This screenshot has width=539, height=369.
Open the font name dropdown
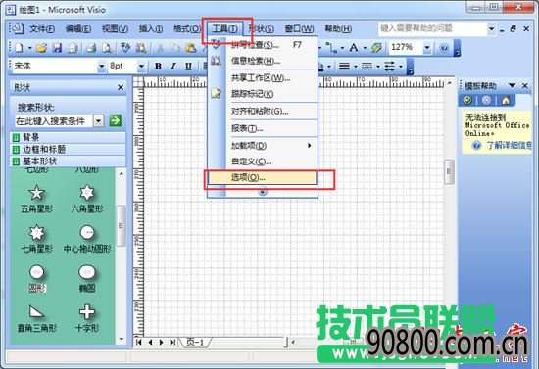coord(101,66)
